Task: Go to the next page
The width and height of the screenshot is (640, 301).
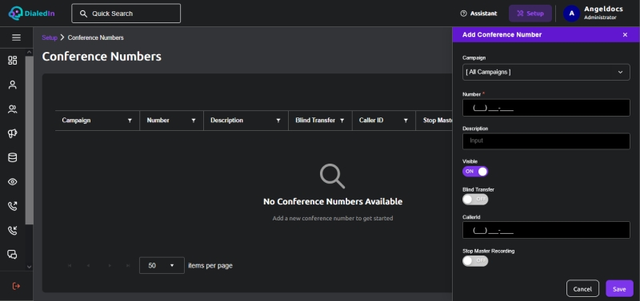Action: [110, 266]
